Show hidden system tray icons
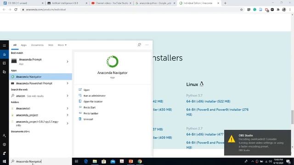 [x=253, y=161]
